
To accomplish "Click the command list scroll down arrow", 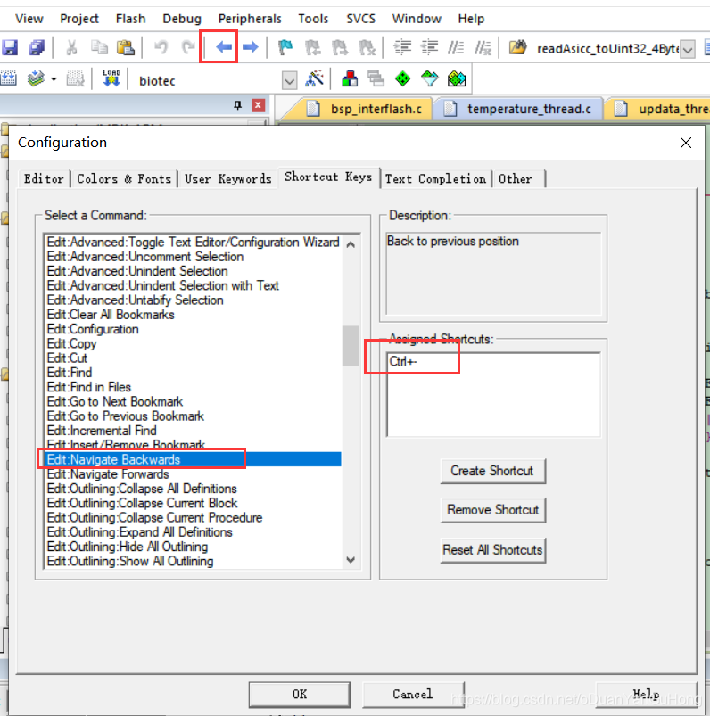I will [351, 560].
